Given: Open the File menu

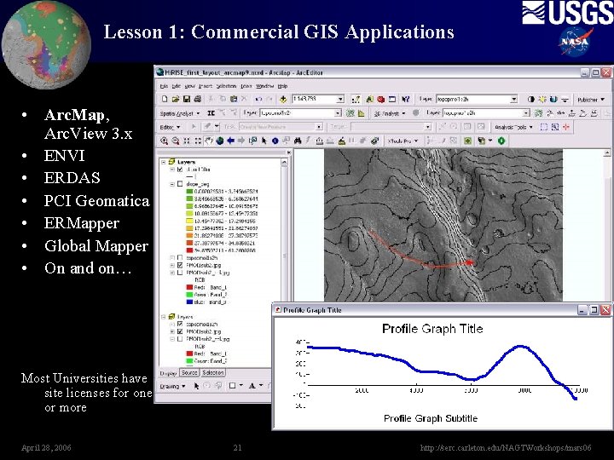Looking at the screenshot, I should [x=164, y=86].
